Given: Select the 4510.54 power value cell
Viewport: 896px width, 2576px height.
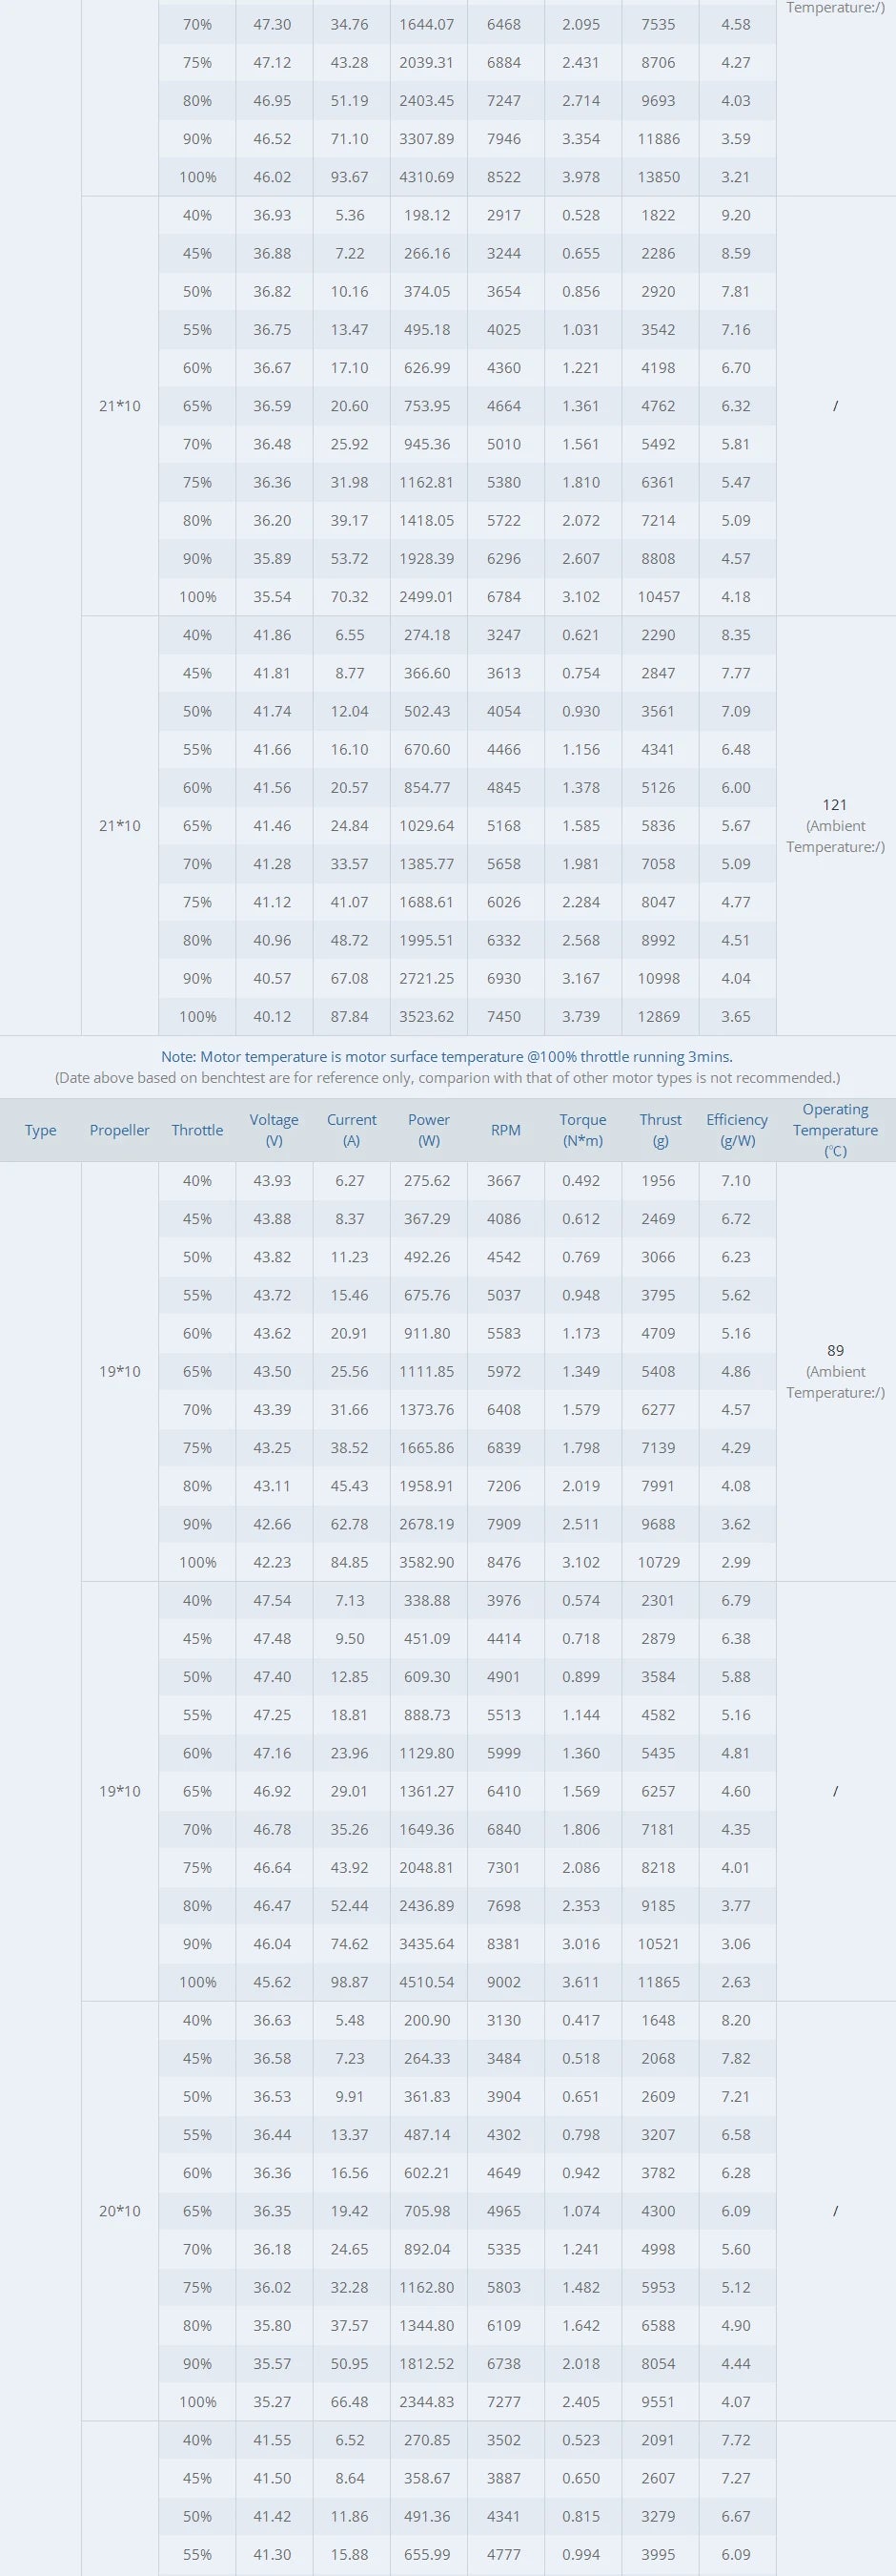Looking at the screenshot, I should [426, 1982].
